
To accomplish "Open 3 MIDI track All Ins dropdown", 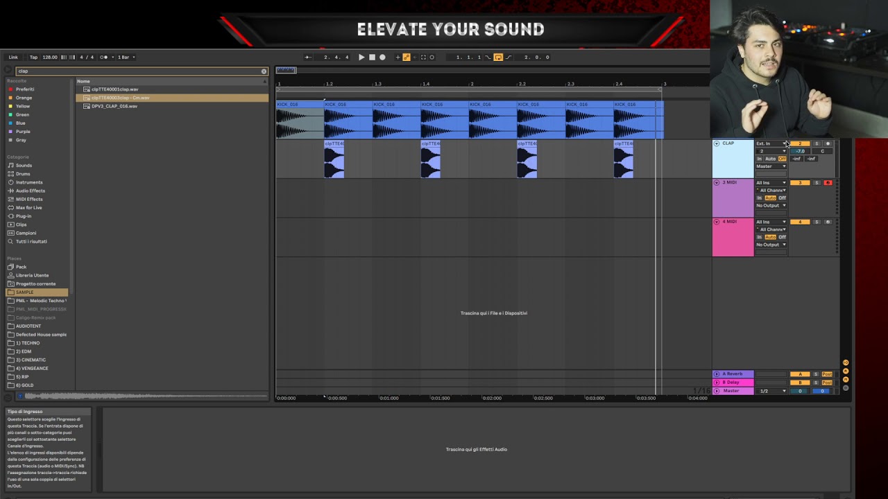I will 771,183.
